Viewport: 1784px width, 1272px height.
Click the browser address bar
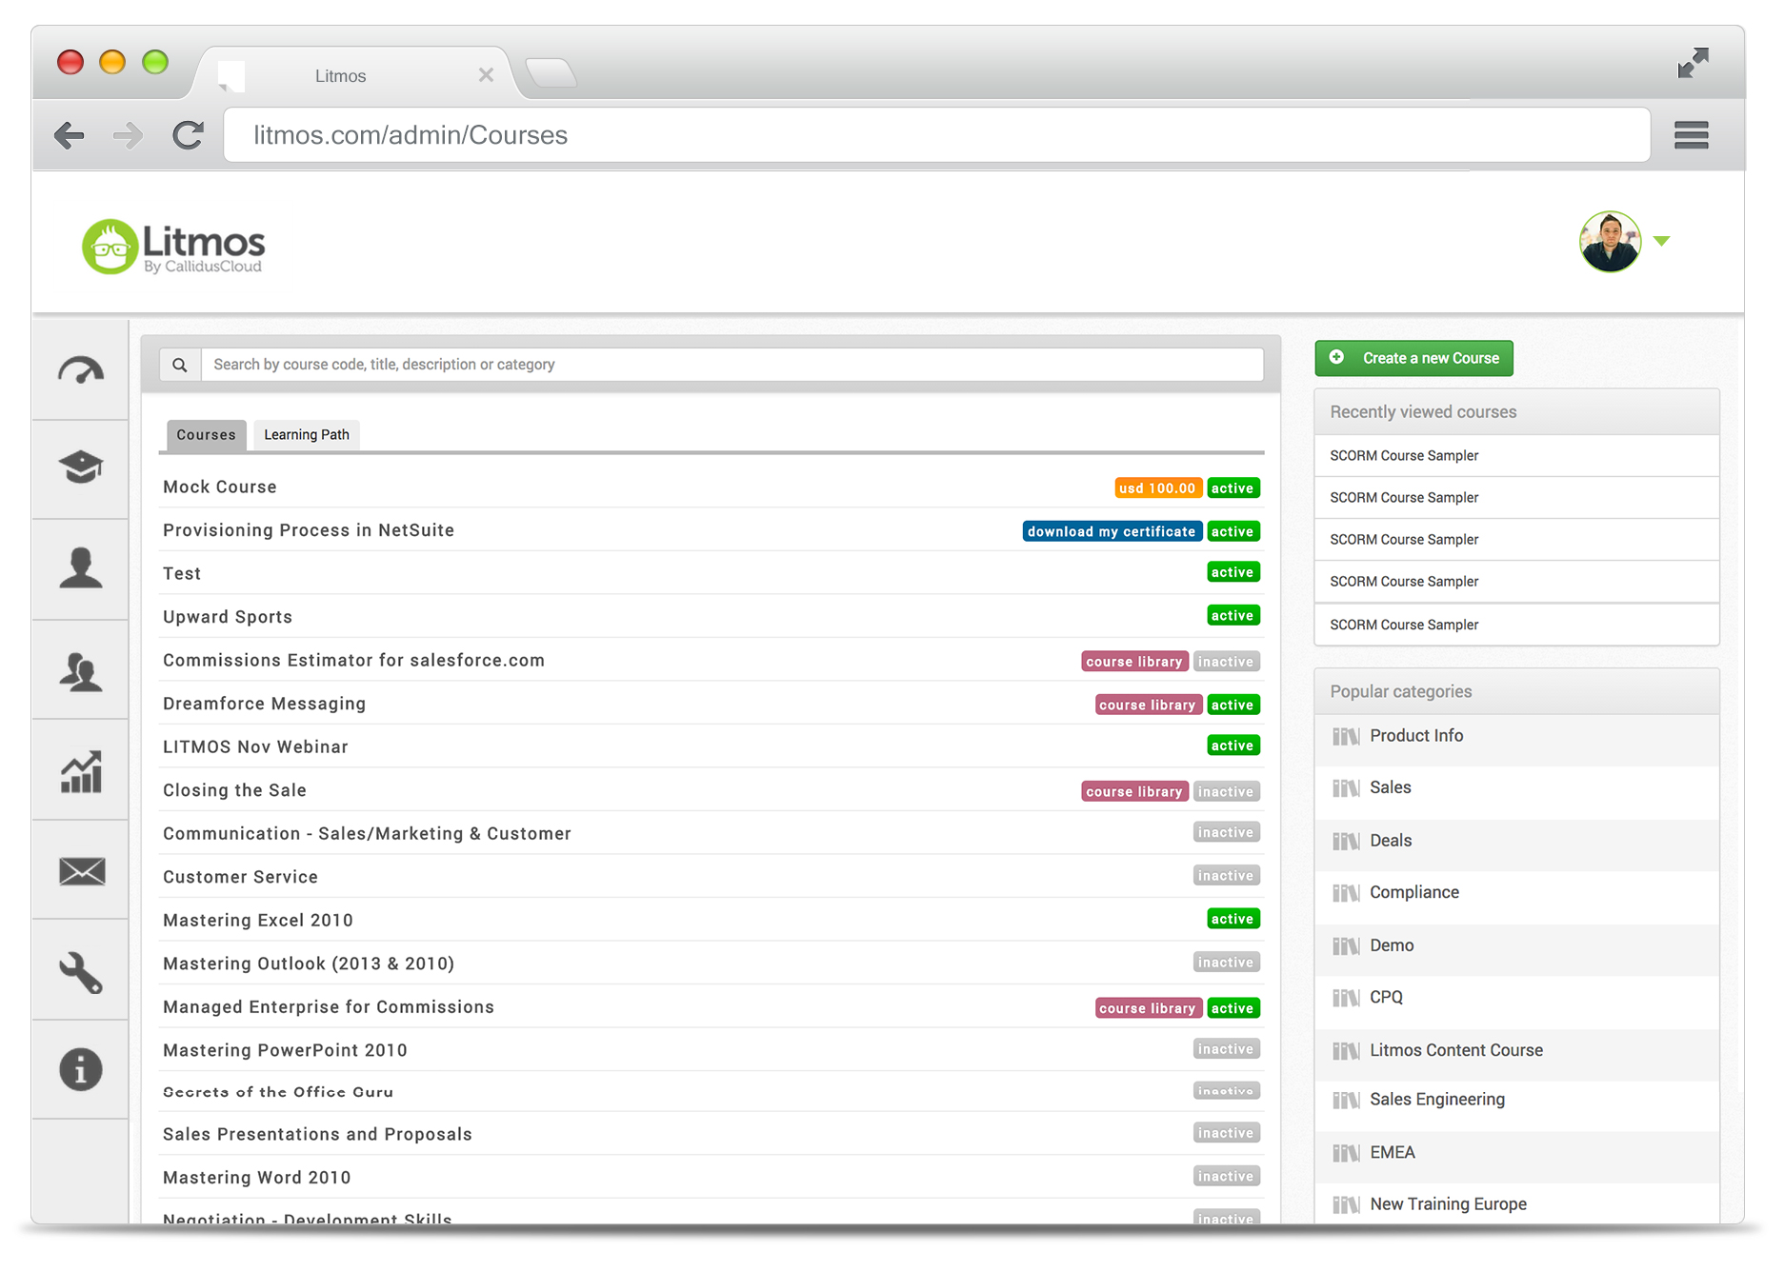pyautogui.click(x=937, y=135)
